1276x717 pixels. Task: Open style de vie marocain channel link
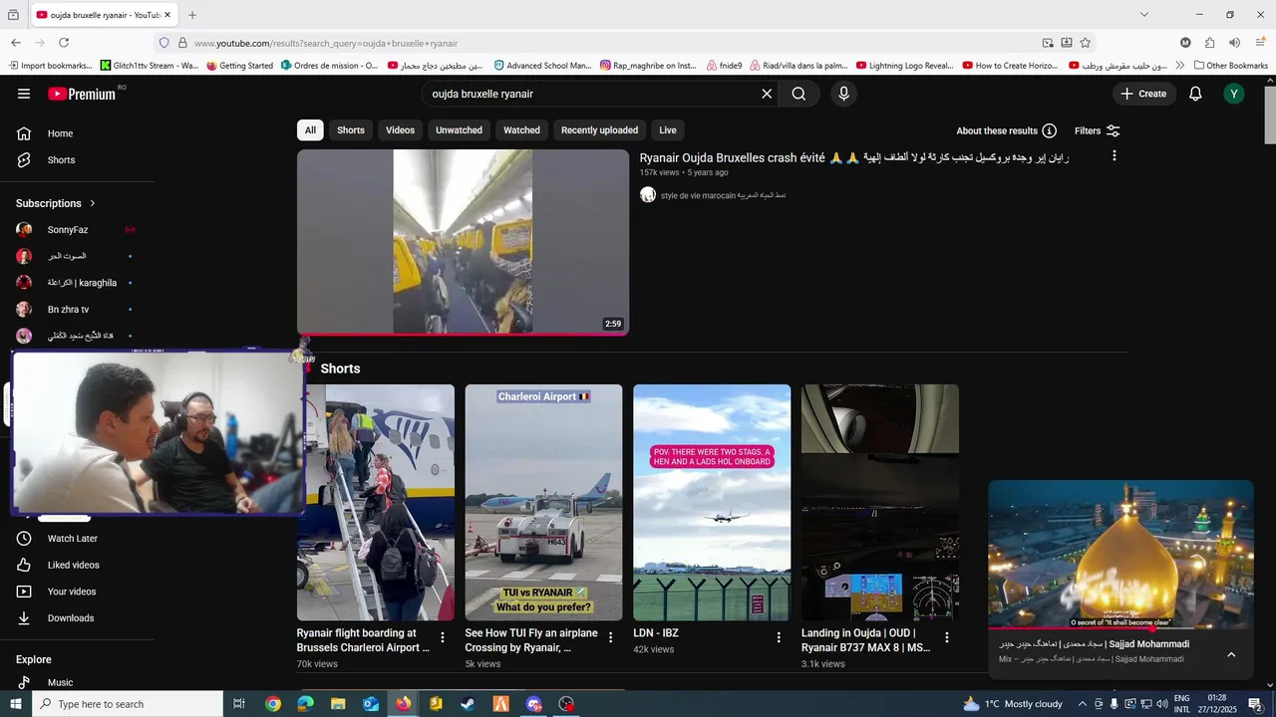point(723,195)
